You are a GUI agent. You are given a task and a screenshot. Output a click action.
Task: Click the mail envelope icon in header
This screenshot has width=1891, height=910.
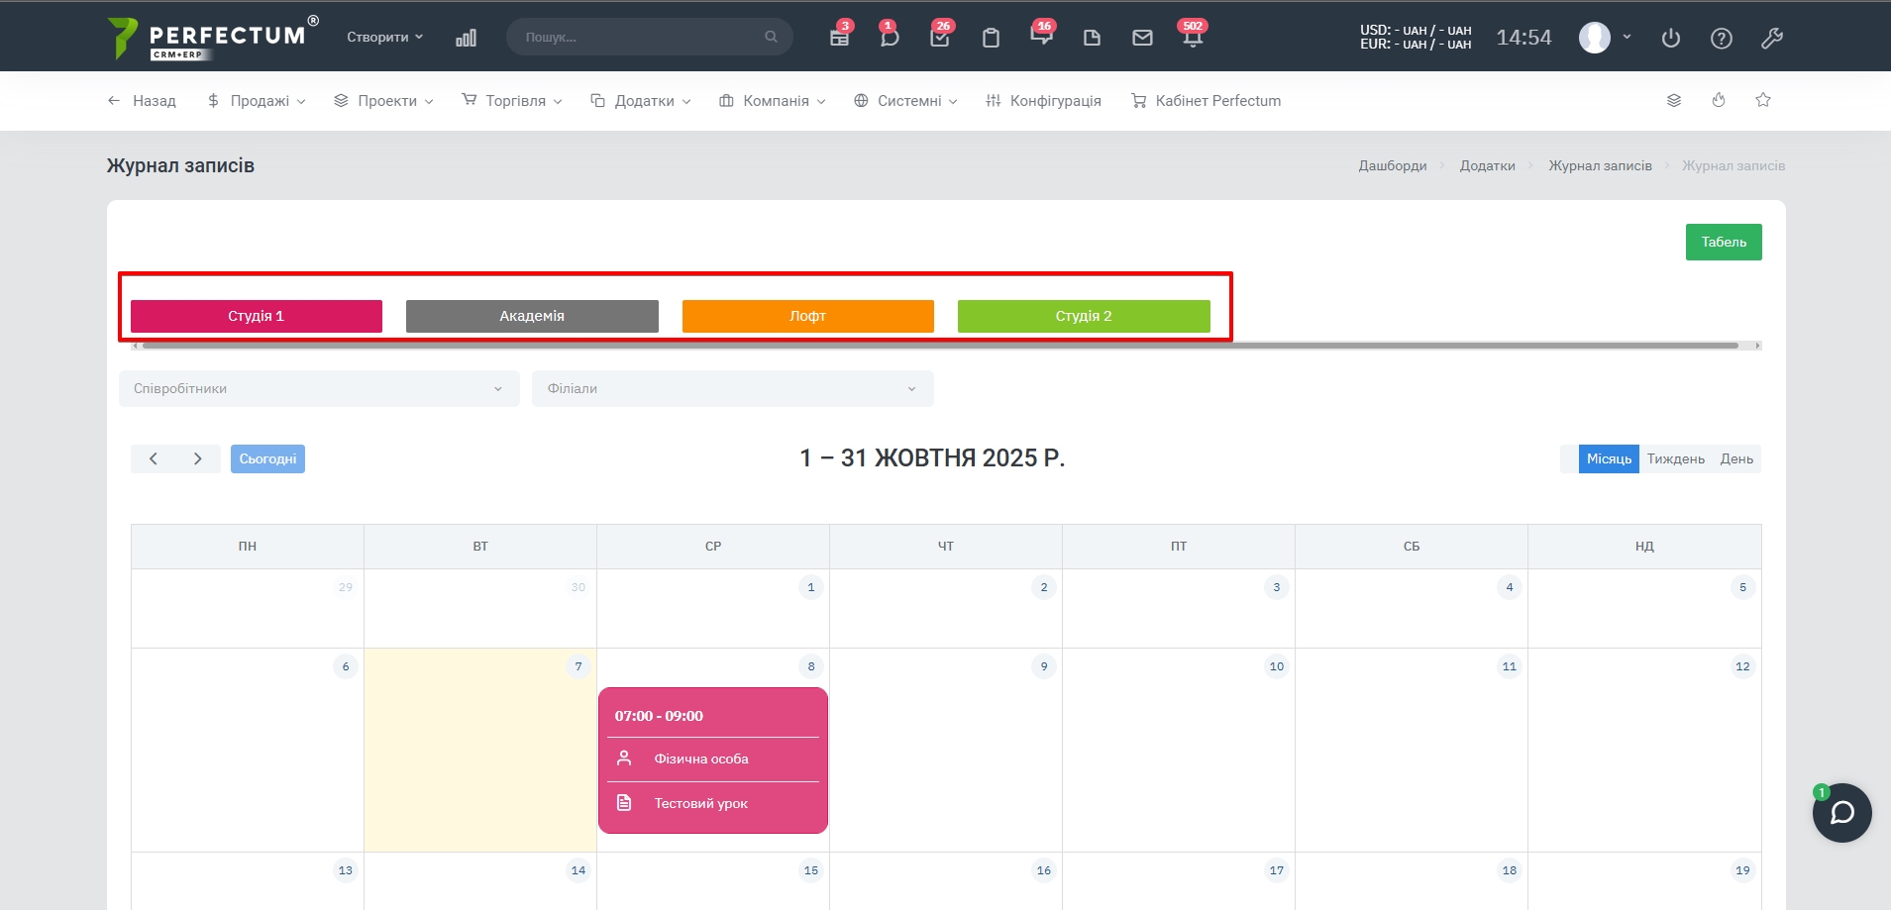[1142, 38]
